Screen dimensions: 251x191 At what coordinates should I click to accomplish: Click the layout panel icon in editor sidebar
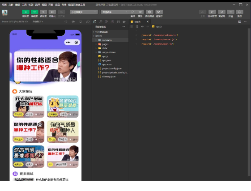click(119, 22)
